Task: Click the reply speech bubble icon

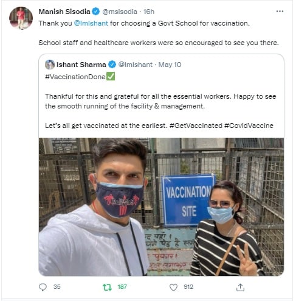Action: point(43,287)
